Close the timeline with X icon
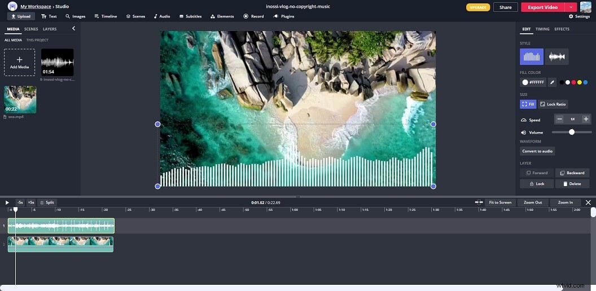The image size is (596, 291). [x=588, y=202]
